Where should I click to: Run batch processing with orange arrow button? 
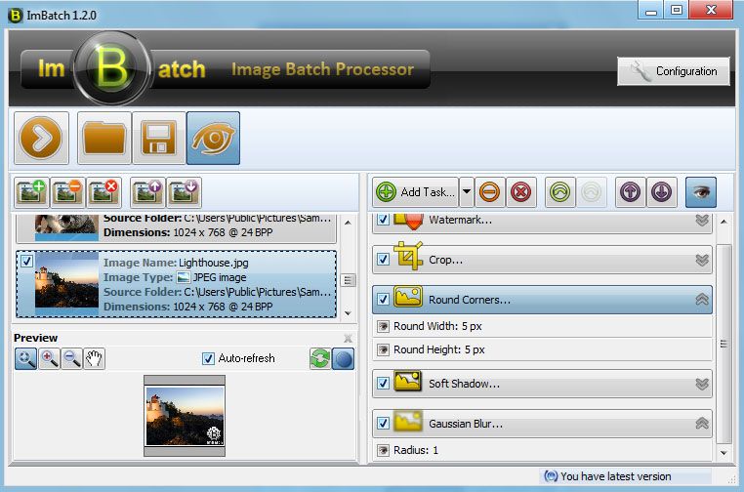(41, 138)
